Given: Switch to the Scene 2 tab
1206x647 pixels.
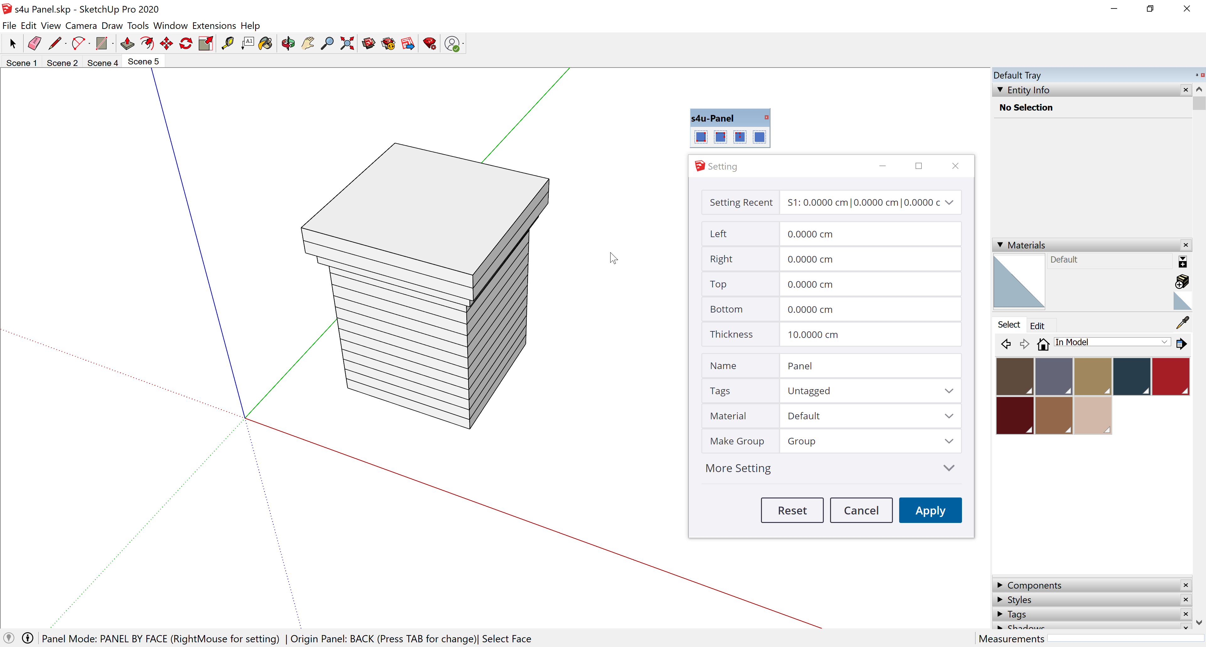Looking at the screenshot, I should point(62,62).
